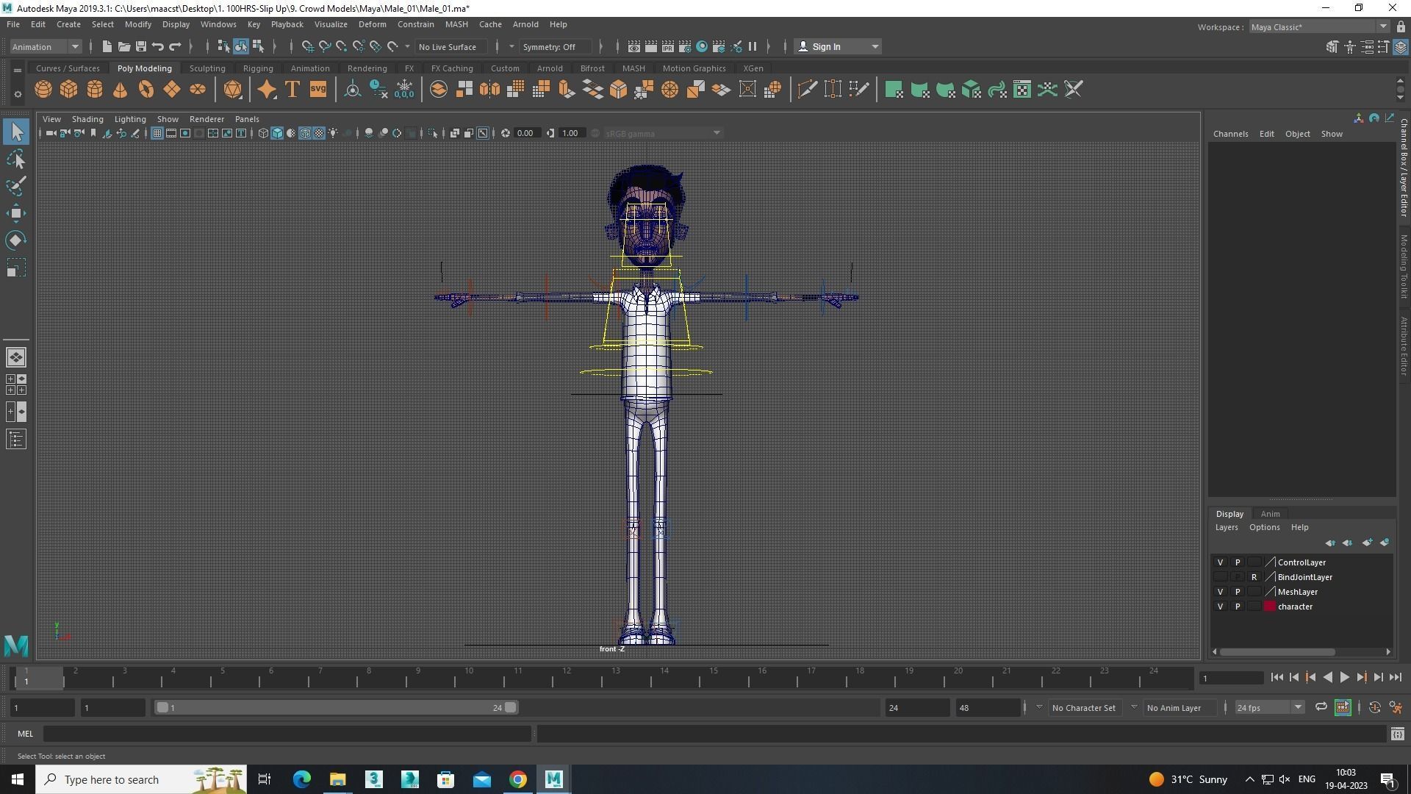Click the MEL command input field

(287, 734)
